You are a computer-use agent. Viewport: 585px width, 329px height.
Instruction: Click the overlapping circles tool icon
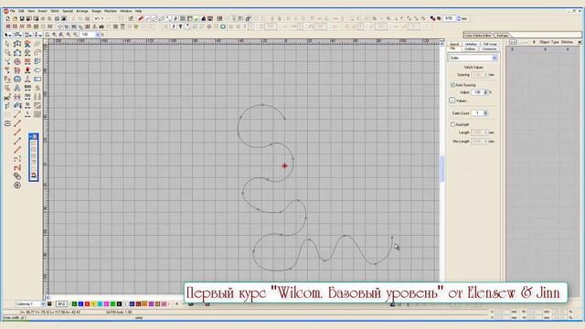pyautogui.click(x=17, y=176)
